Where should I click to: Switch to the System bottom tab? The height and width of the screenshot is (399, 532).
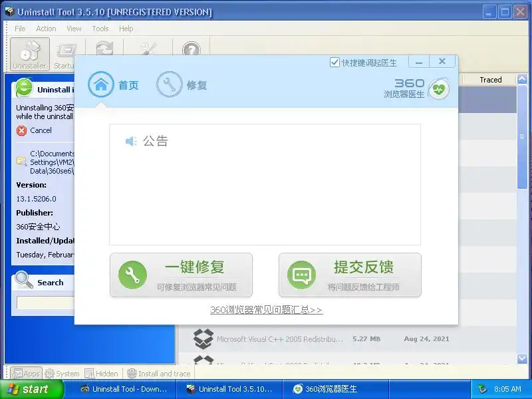62,374
